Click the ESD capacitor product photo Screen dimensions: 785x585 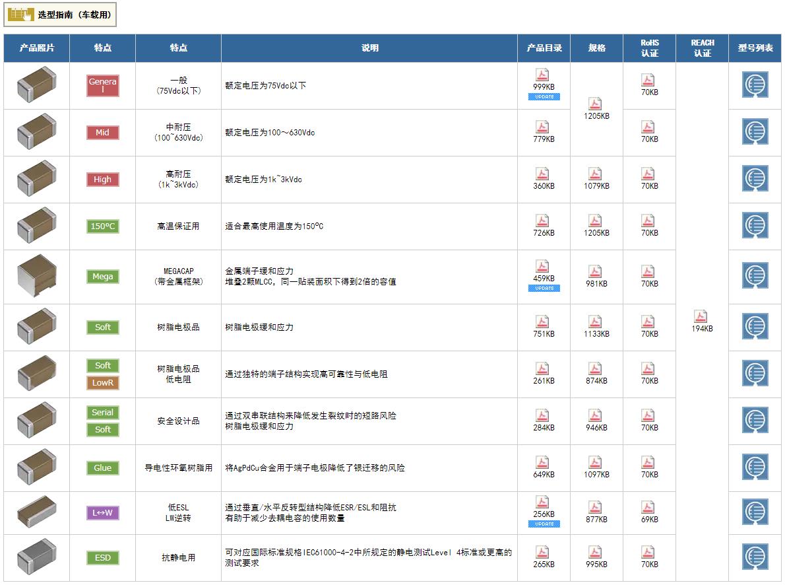36,557
